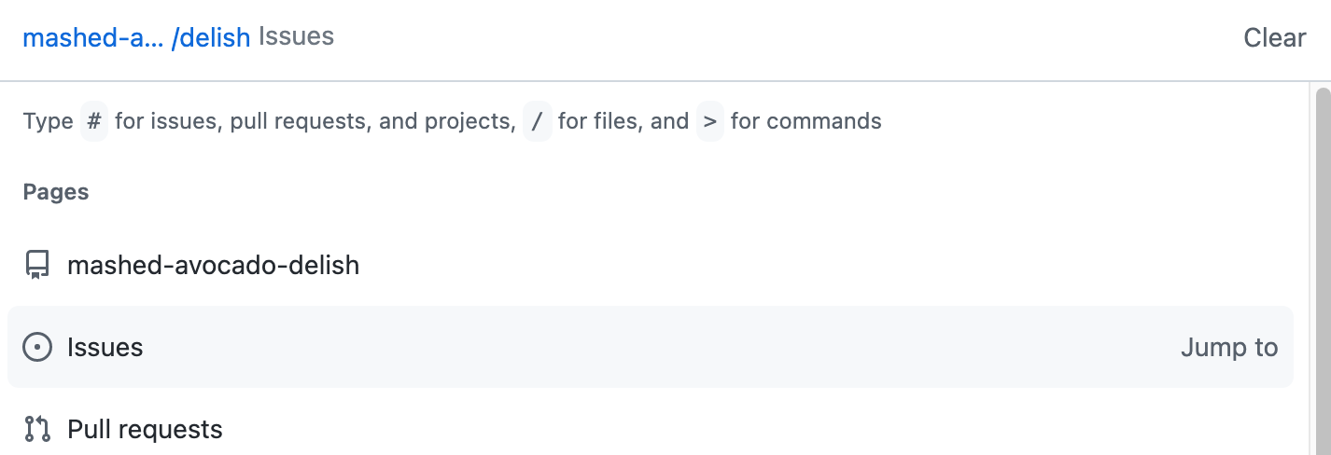This screenshot has width=1331, height=455.
Task: Click the / key hint badge
Action: pyautogui.click(x=537, y=121)
